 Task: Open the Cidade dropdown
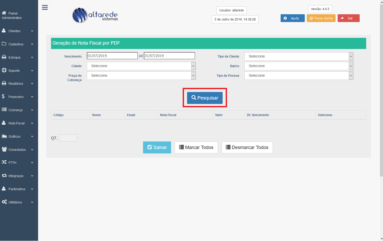pyautogui.click(x=141, y=66)
